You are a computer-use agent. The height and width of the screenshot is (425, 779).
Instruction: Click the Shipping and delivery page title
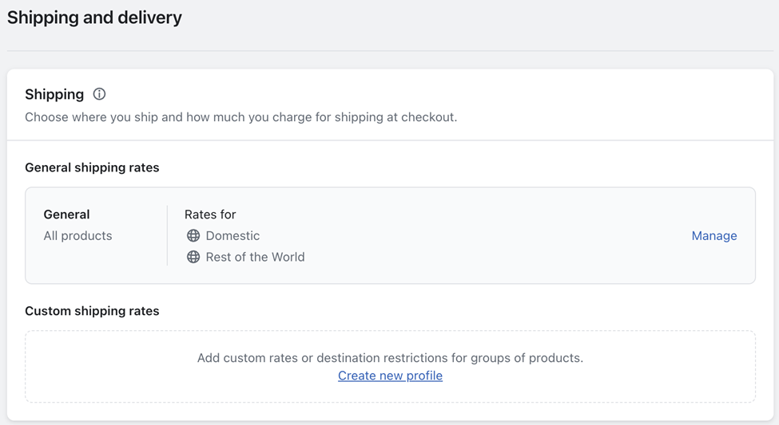click(94, 18)
